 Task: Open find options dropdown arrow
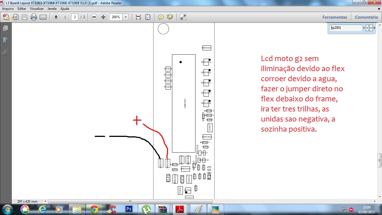click(x=364, y=28)
